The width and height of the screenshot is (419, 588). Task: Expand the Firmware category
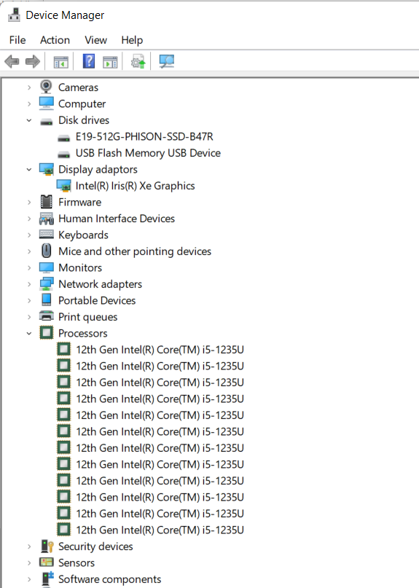pyautogui.click(x=29, y=202)
